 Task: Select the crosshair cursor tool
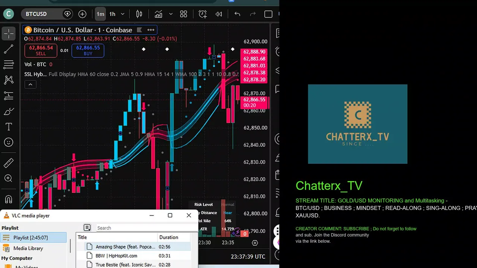pos(9,33)
